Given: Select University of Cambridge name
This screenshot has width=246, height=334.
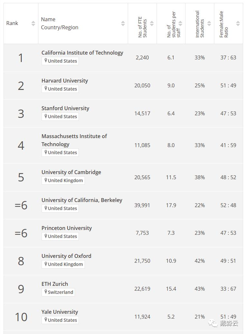Looking at the screenshot, I should (71, 172).
